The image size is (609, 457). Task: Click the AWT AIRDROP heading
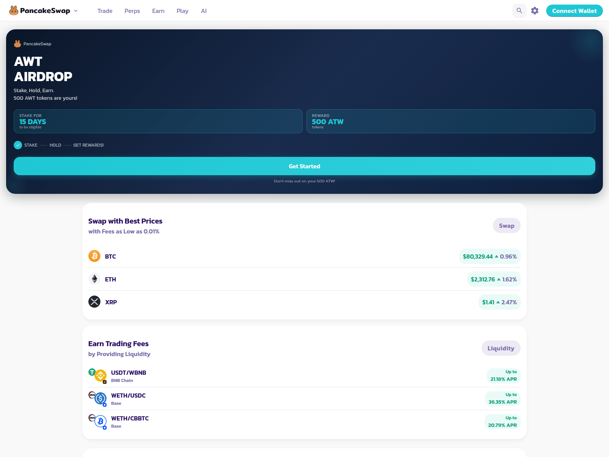43,69
